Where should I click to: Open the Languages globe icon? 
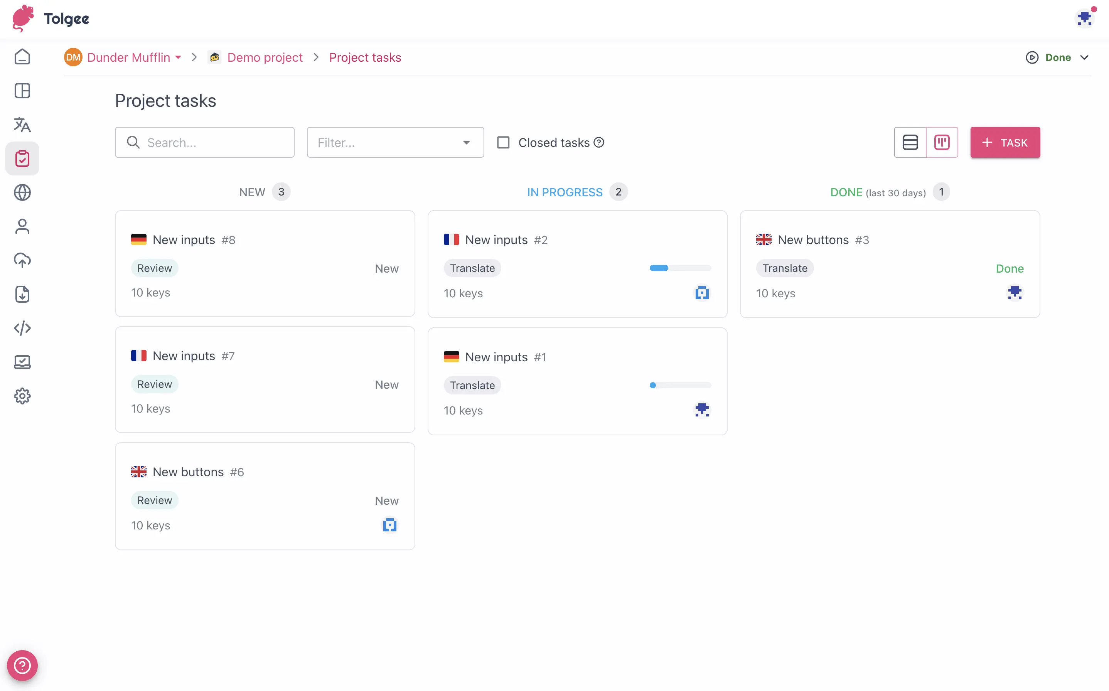pyautogui.click(x=22, y=192)
